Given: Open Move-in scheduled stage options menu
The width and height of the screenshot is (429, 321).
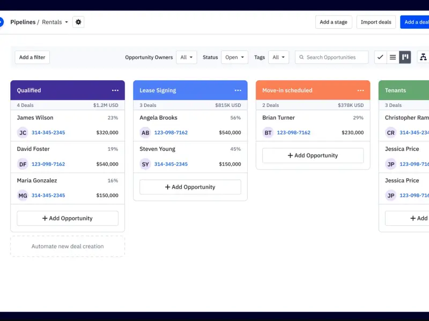Looking at the screenshot, I should 360,90.
